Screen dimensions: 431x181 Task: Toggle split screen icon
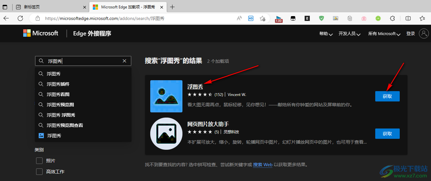408,18
